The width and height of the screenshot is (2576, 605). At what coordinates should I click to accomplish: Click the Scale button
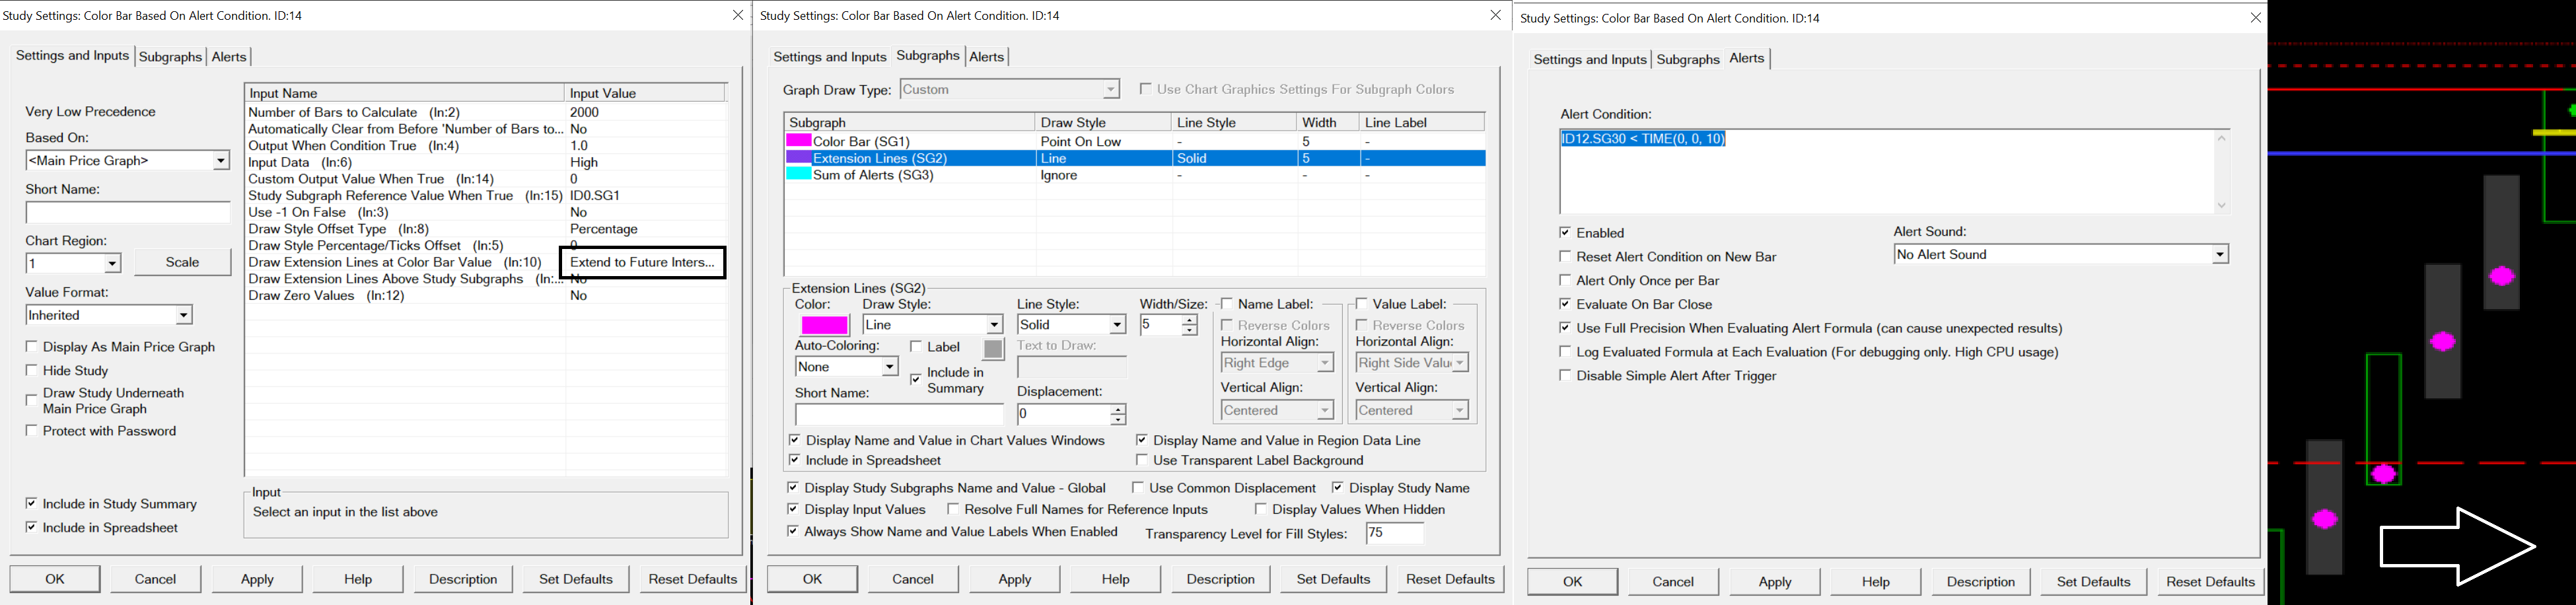click(x=182, y=262)
